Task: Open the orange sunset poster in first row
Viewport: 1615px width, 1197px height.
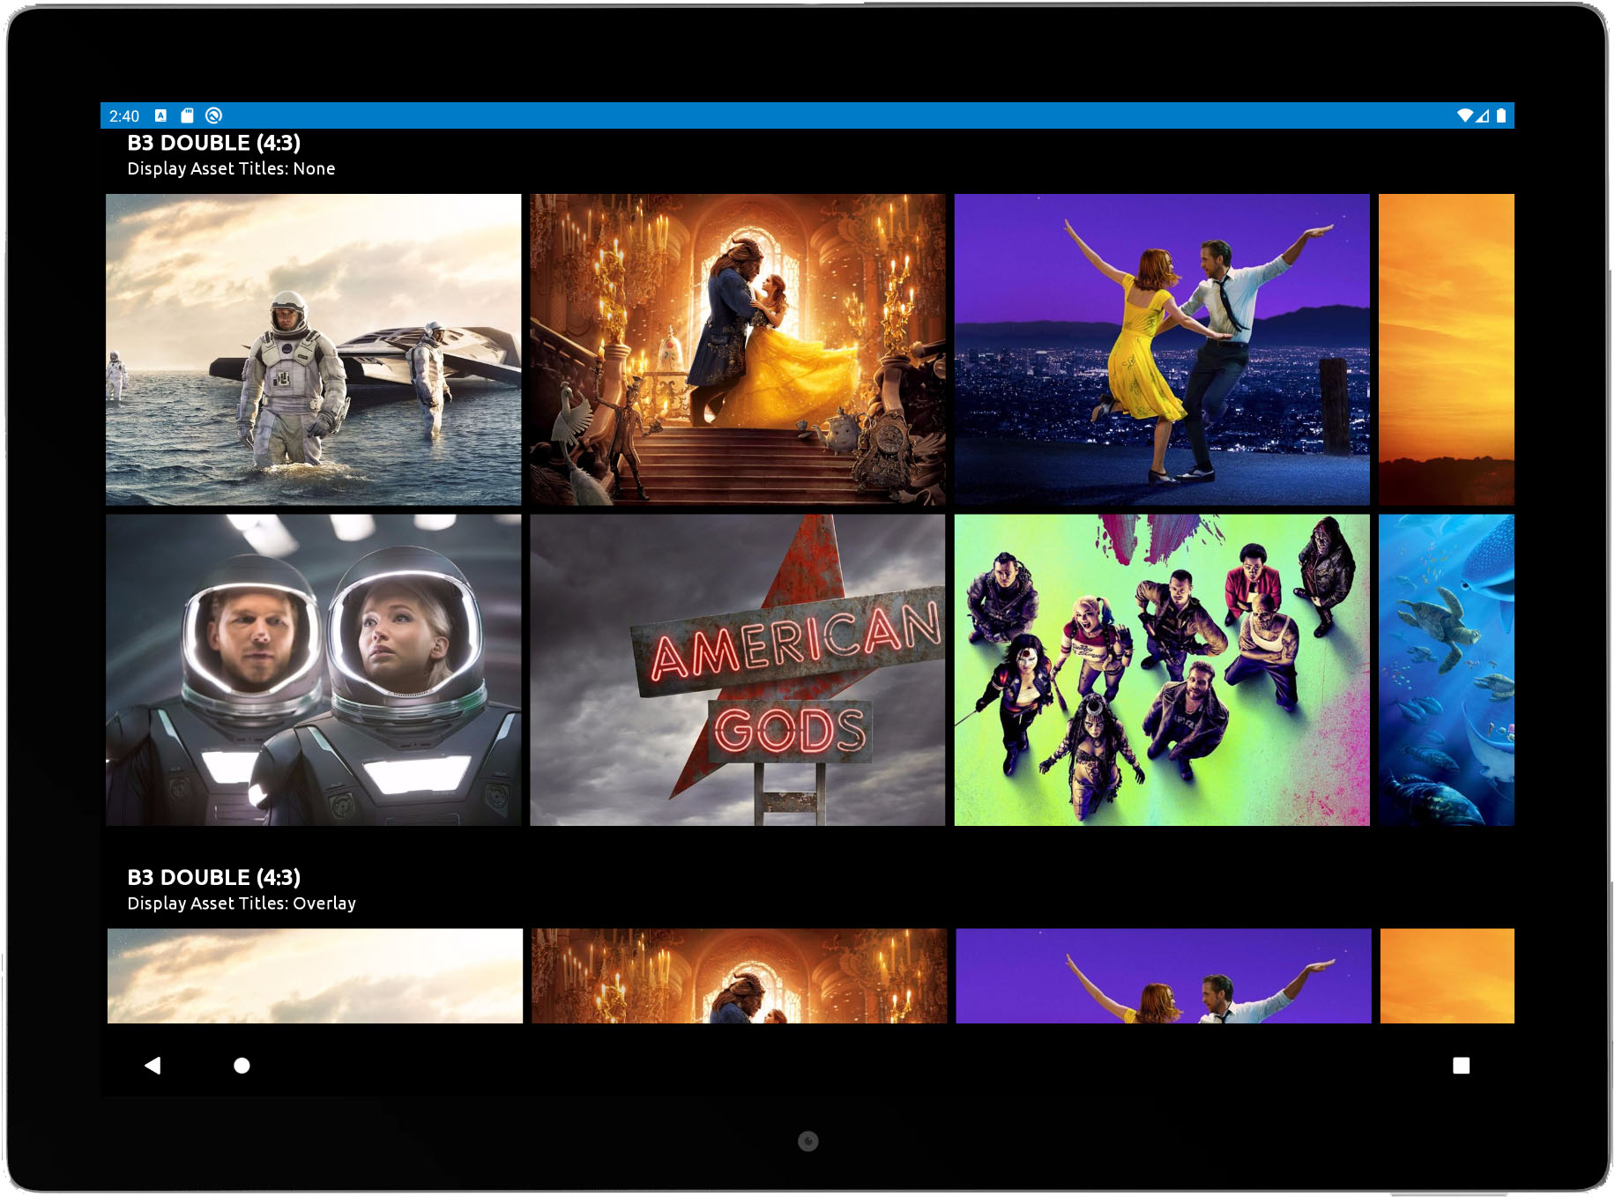Action: pyautogui.click(x=1447, y=349)
